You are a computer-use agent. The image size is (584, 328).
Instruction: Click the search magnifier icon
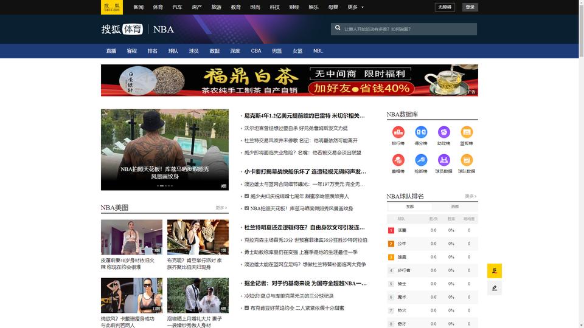tap(338, 28)
